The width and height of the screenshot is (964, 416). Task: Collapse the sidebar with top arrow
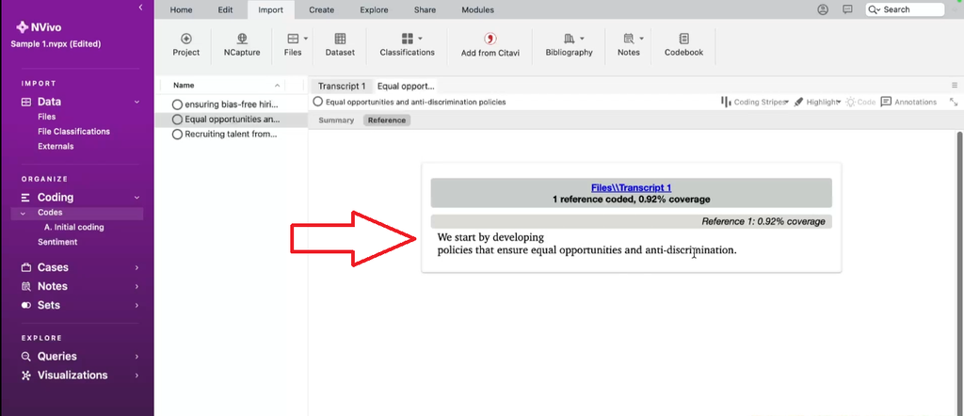(x=141, y=8)
